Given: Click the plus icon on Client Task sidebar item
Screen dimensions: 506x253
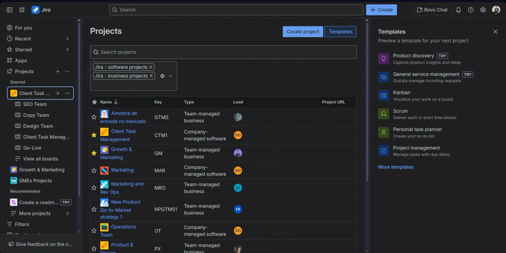Looking at the screenshot, I should pos(58,93).
